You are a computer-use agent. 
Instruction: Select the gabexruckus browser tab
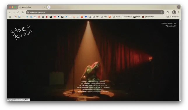[32, 7]
